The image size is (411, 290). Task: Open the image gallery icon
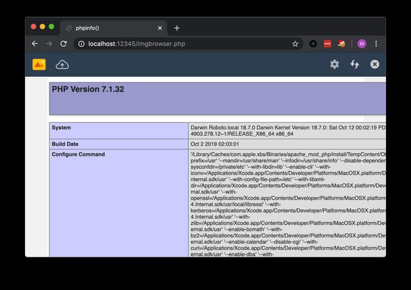[39, 64]
